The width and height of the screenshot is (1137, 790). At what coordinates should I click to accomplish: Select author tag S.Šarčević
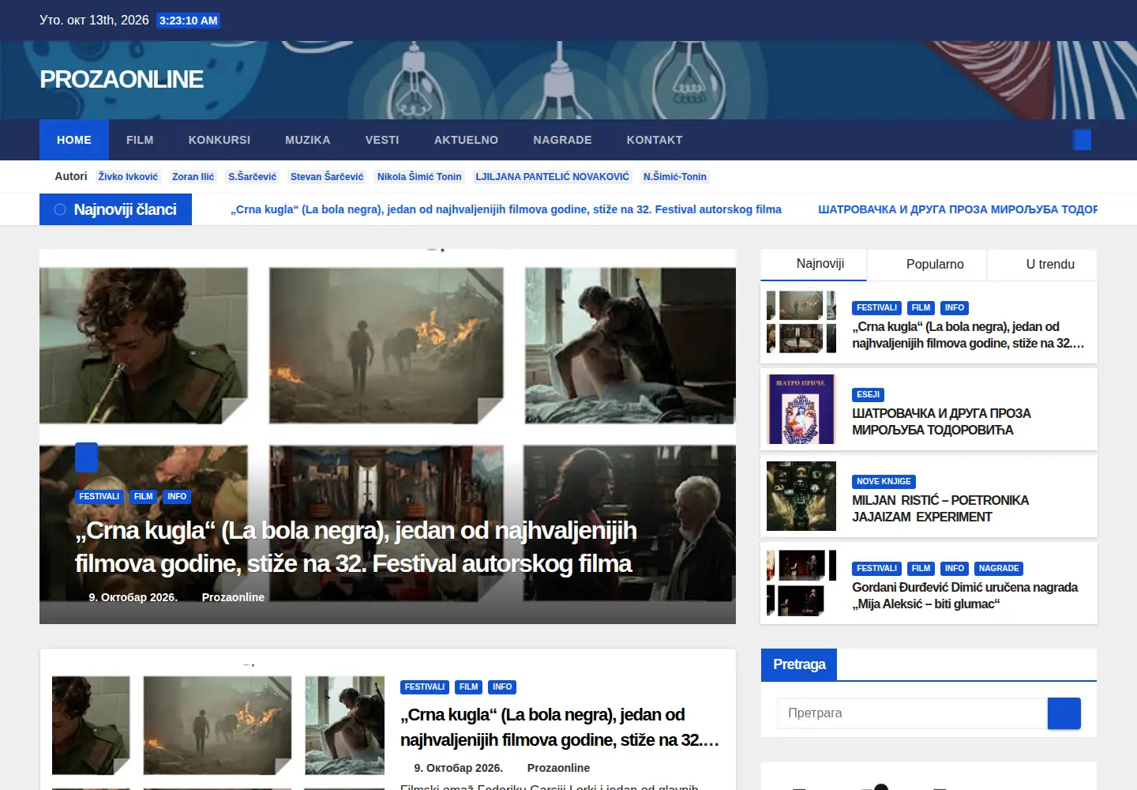[253, 177]
